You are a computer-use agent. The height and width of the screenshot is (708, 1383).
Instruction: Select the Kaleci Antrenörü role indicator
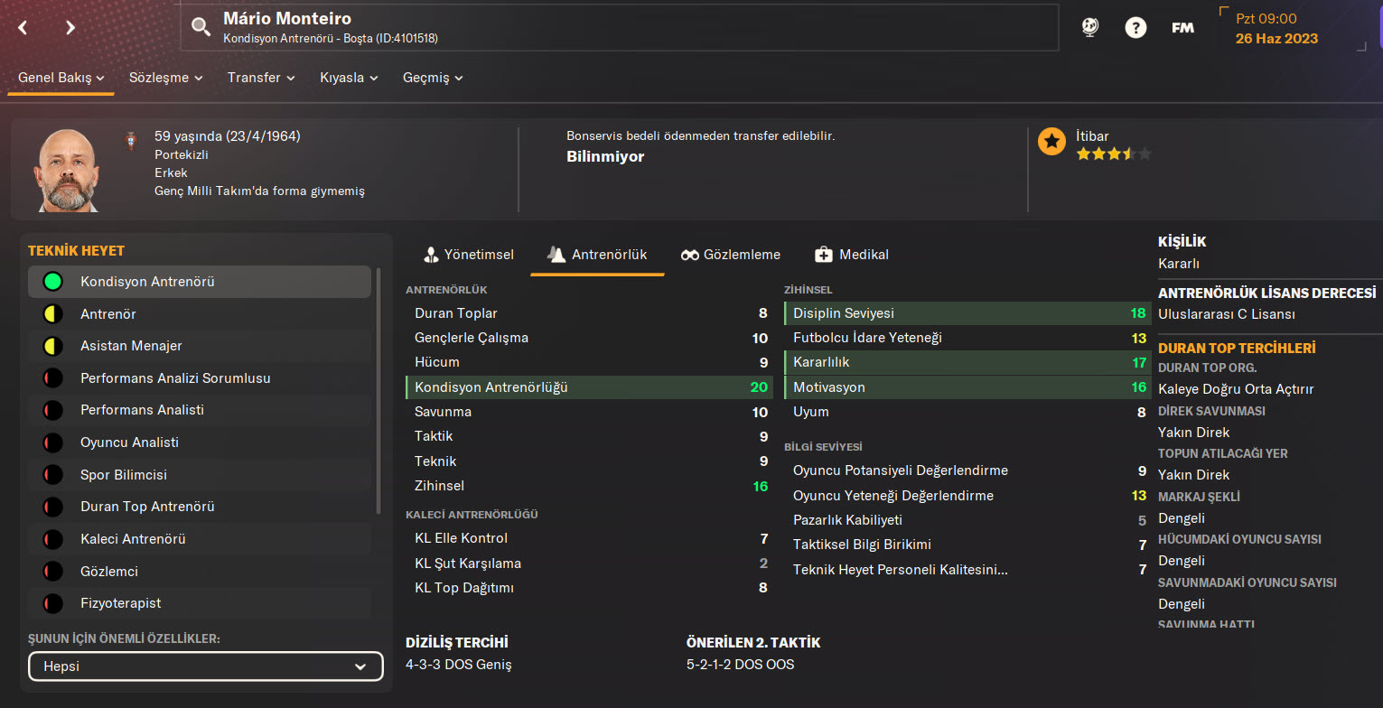[53, 539]
